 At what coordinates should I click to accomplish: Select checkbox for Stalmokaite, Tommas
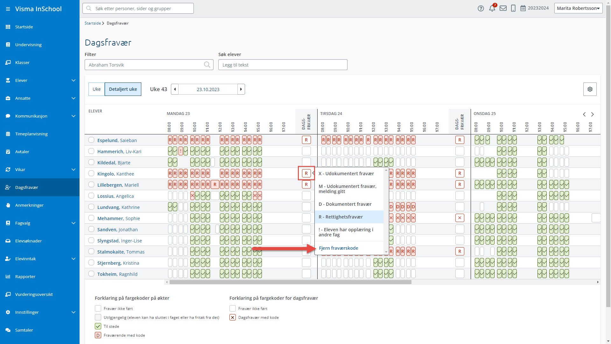pos(91,251)
